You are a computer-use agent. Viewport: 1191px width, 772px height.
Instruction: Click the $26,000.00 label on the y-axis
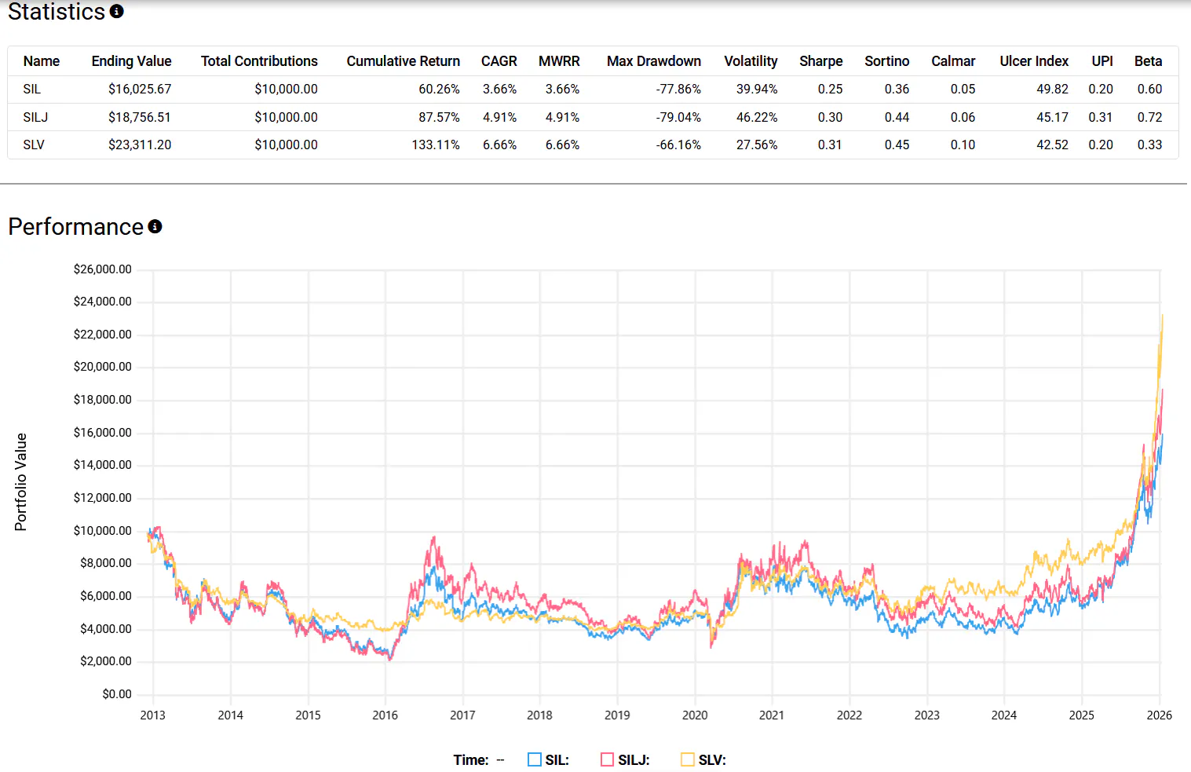pyautogui.click(x=103, y=269)
